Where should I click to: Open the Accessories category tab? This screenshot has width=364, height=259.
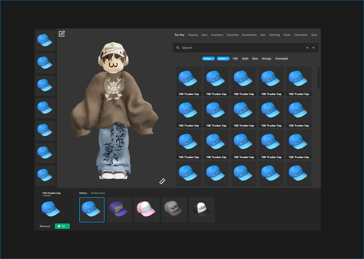[x=249, y=35]
